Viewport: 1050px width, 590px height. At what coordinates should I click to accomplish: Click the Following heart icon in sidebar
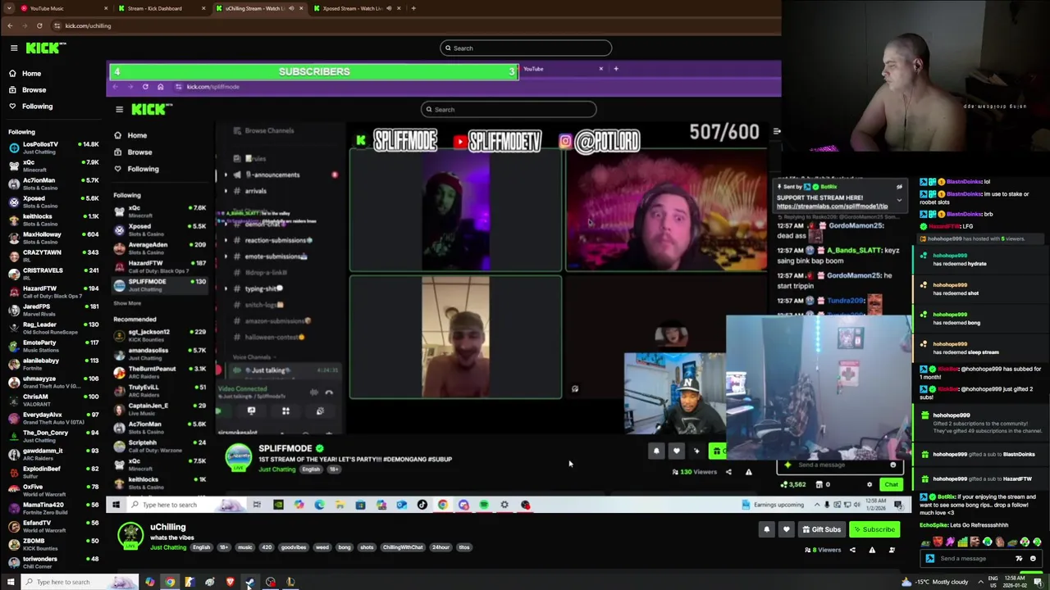pyautogui.click(x=12, y=107)
